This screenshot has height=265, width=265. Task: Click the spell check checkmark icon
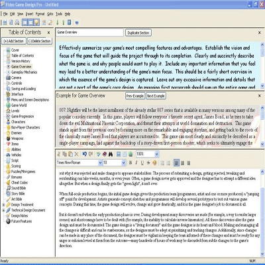[x=99, y=154]
